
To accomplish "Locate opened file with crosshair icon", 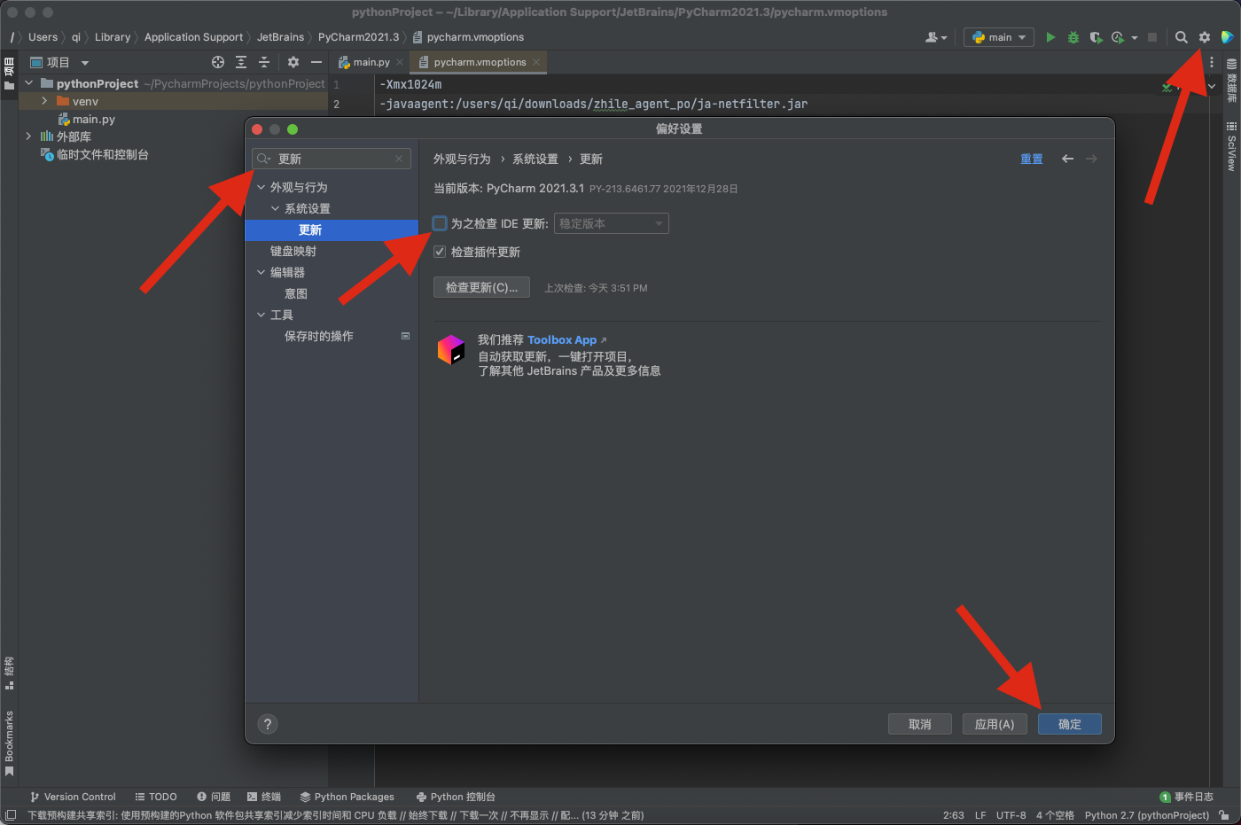I will point(218,62).
